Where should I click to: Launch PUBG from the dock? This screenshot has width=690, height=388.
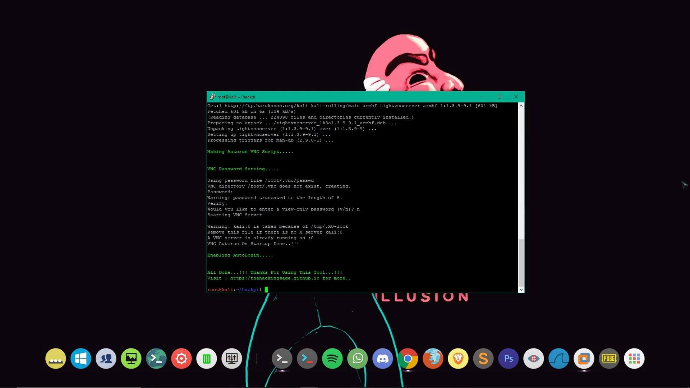click(x=609, y=359)
